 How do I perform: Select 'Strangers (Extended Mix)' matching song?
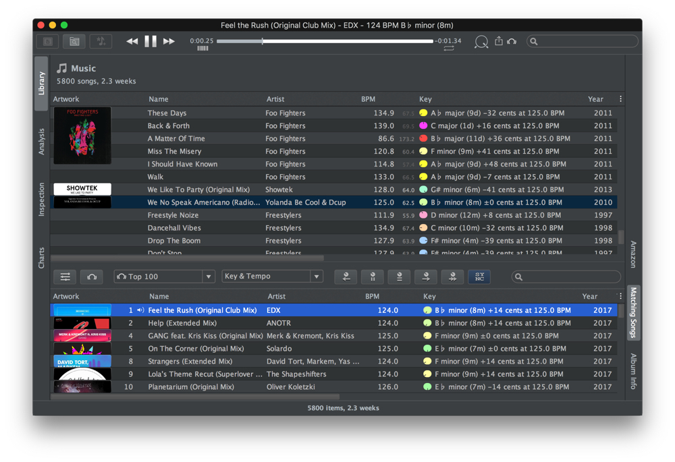click(333, 362)
